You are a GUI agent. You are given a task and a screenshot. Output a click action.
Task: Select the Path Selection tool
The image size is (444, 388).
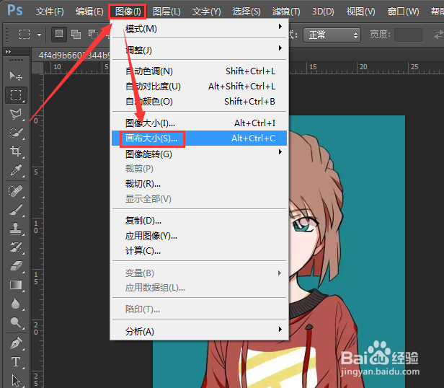[16, 380]
